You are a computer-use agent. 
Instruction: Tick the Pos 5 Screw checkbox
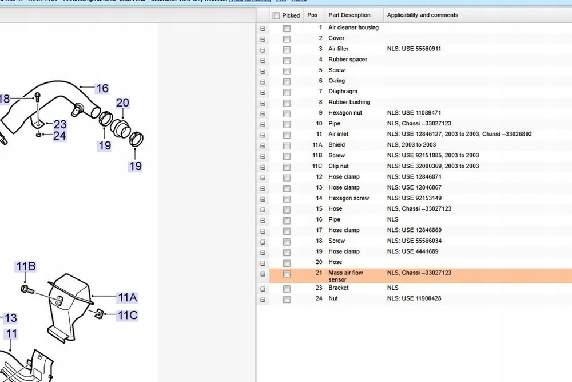(x=287, y=71)
